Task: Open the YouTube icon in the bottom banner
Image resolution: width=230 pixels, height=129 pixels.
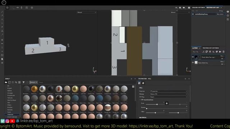Action: (x=12, y=121)
